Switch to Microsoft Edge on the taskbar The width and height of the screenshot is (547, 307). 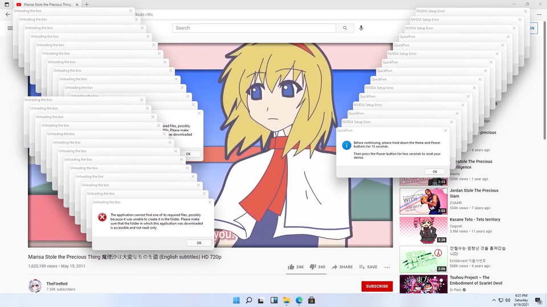[x=299, y=300]
